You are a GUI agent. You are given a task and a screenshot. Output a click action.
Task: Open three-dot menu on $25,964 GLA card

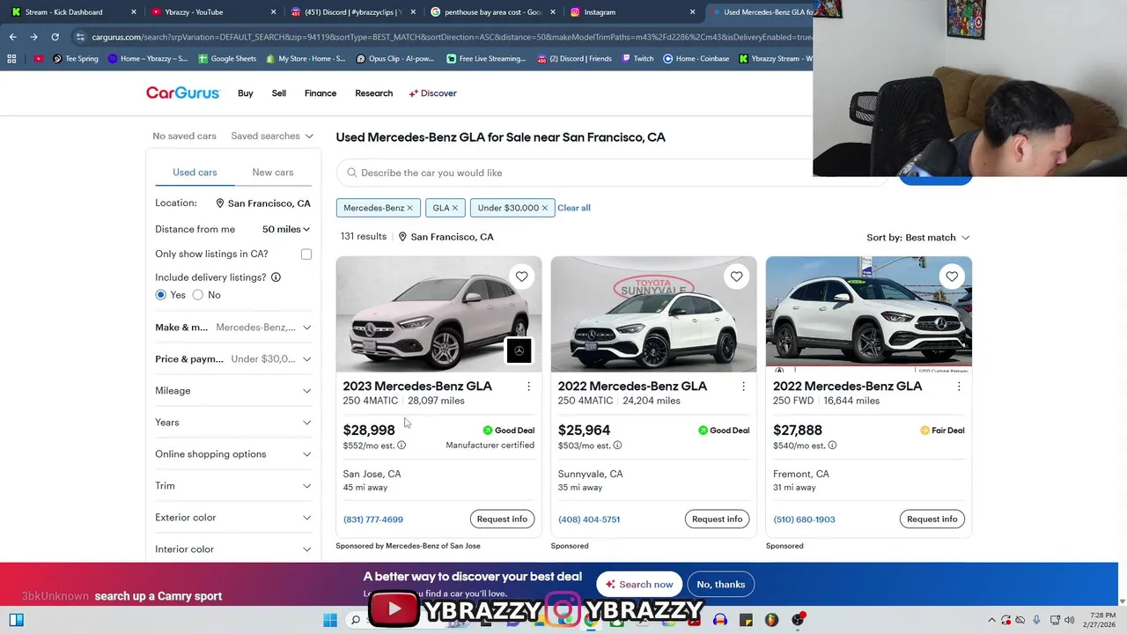point(743,387)
